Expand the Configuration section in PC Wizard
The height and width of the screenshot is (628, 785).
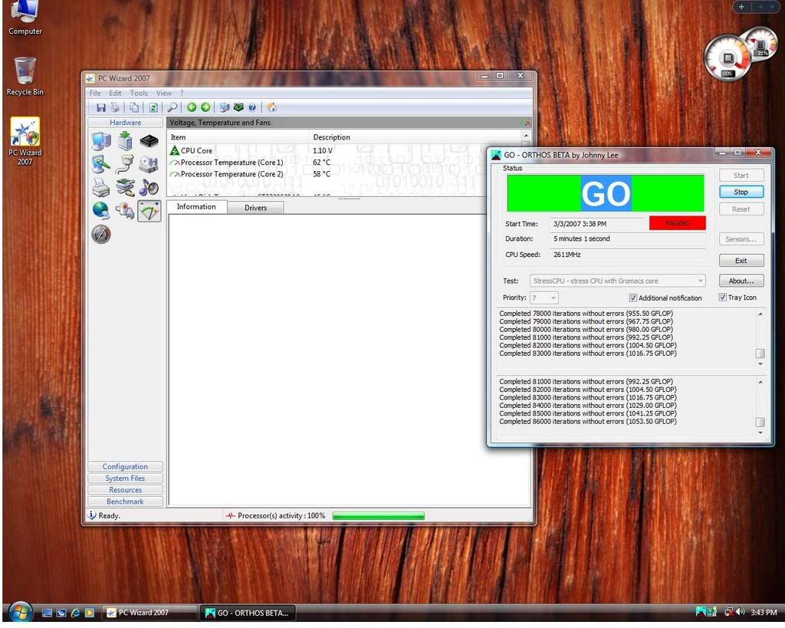tap(125, 466)
